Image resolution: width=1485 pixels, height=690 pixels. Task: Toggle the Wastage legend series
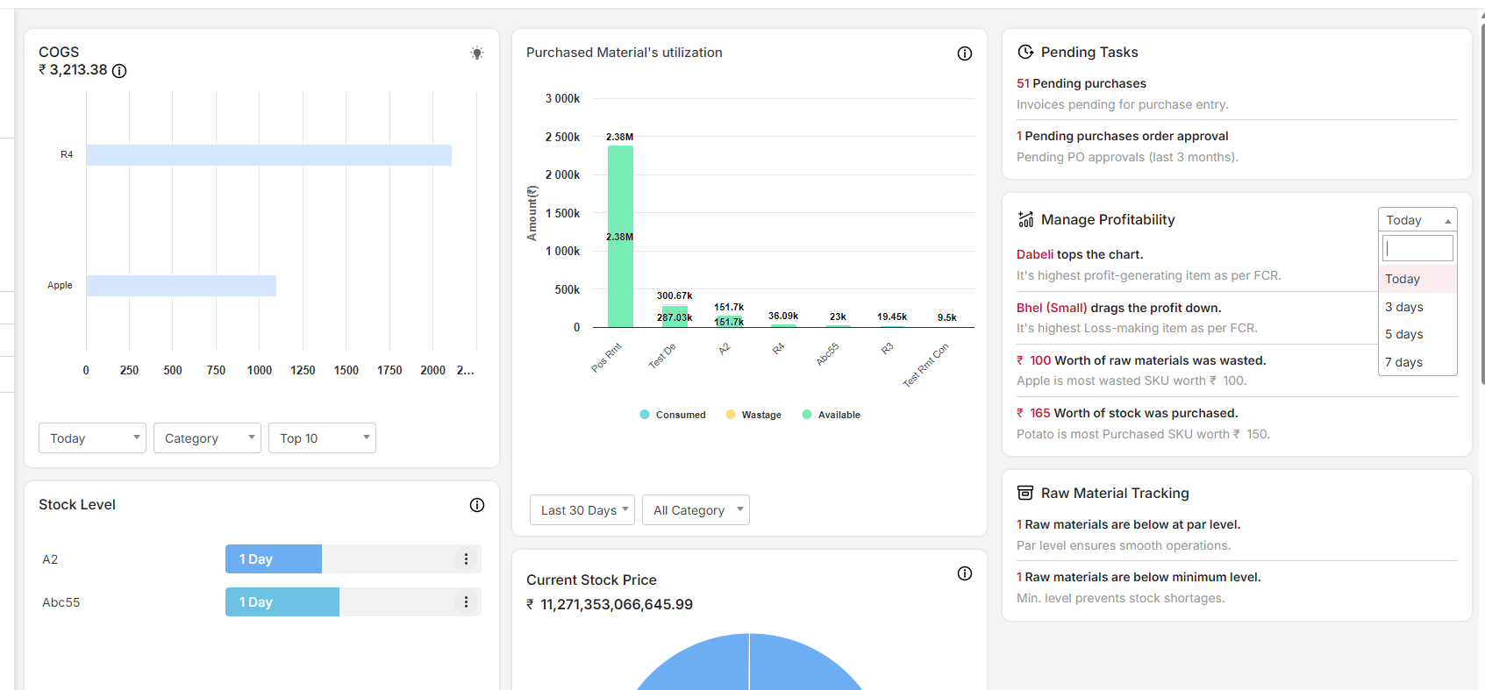[x=753, y=415]
